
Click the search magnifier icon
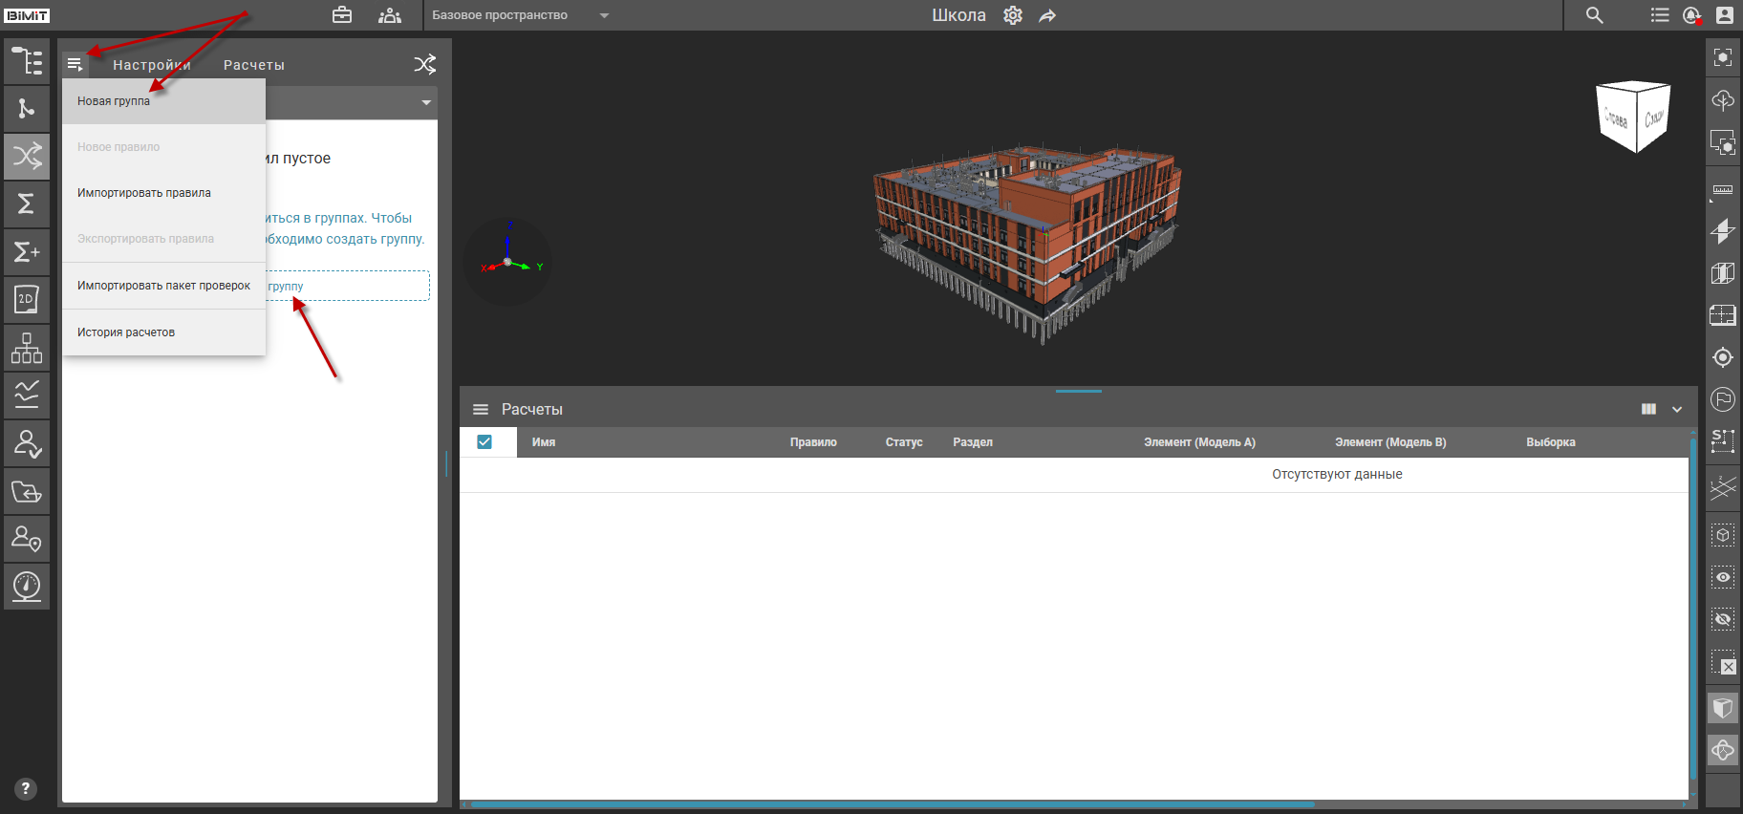pos(1594,15)
